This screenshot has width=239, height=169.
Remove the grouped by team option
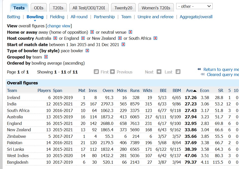pos(46,57)
